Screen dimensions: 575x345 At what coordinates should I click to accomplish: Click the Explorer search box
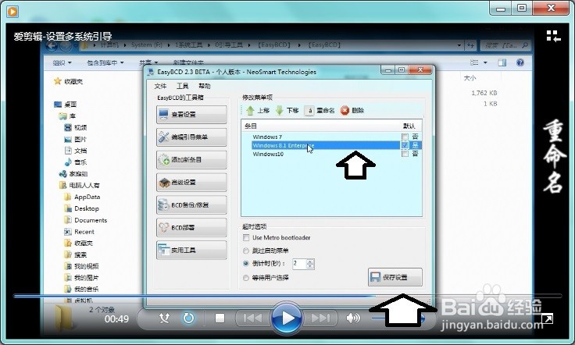pos(505,45)
